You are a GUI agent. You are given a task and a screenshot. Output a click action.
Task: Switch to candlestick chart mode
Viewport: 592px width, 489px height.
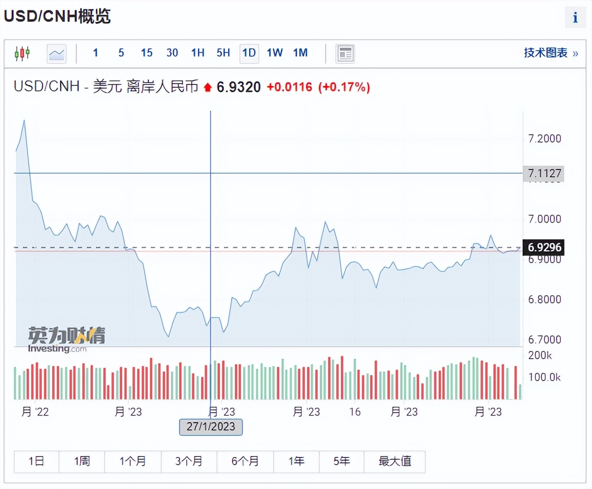click(x=22, y=53)
